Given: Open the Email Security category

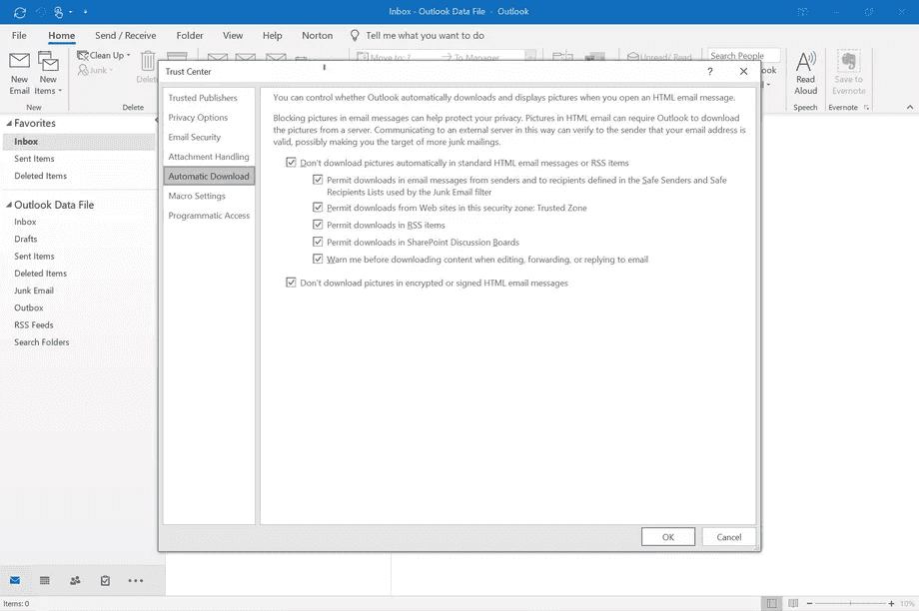Looking at the screenshot, I should pos(195,138).
